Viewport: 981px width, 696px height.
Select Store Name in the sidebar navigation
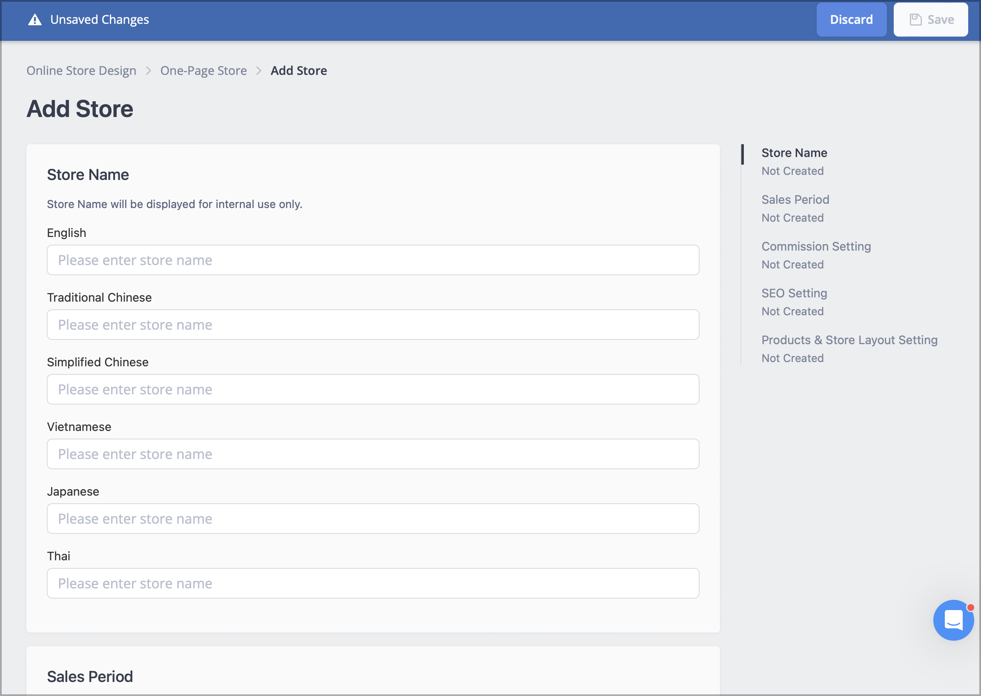[x=794, y=153]
